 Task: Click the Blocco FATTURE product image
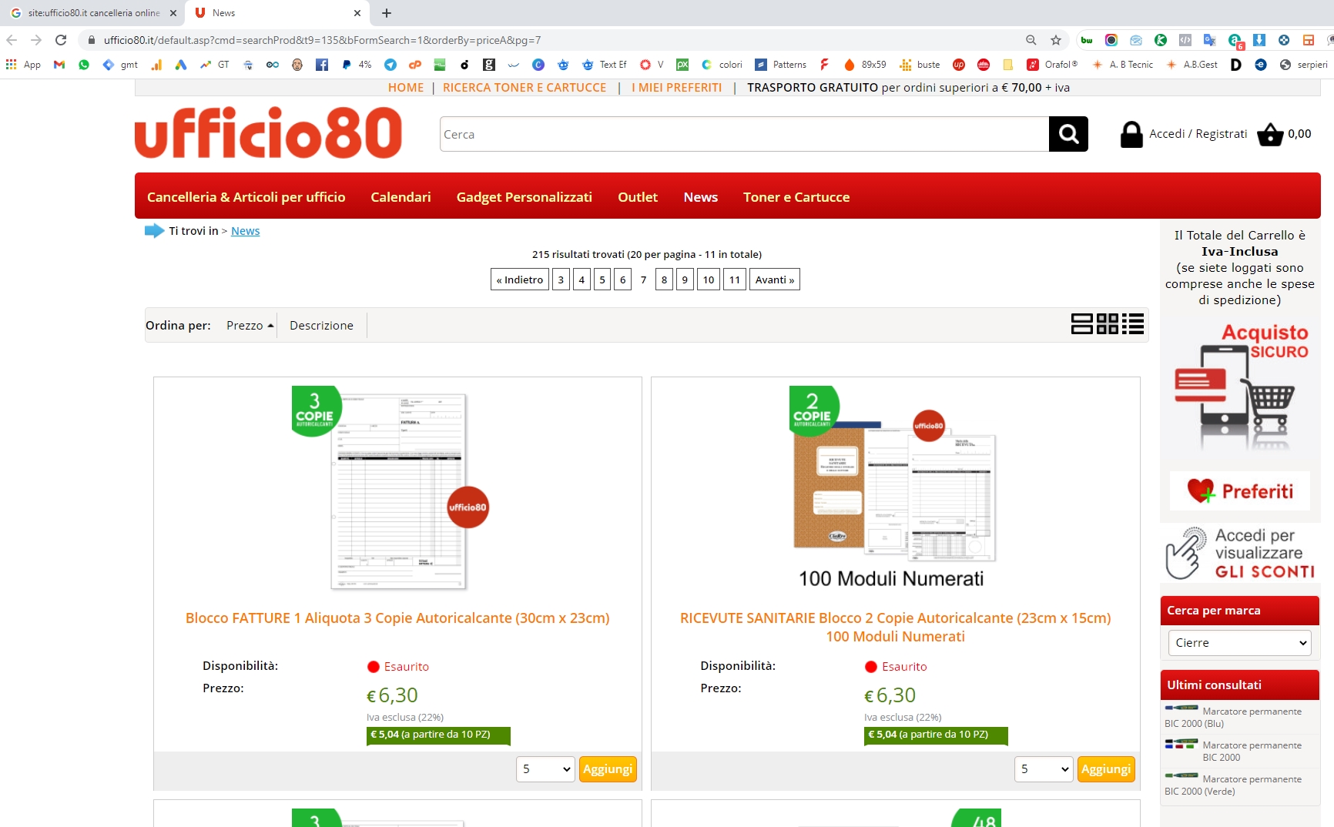pos(390,488)
